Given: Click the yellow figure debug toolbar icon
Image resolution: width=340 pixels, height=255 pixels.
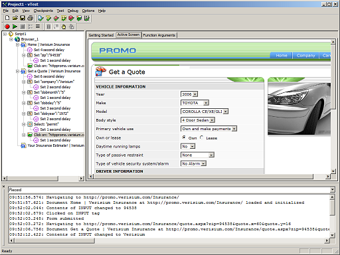Looking at the screenshot, I should (64, 27).
